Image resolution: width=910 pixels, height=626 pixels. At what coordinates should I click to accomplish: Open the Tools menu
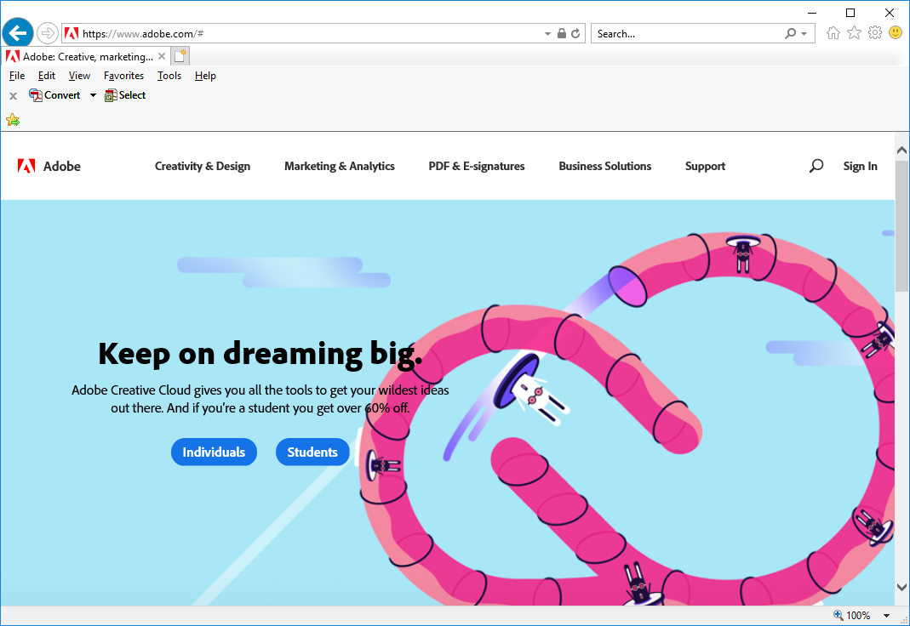point(169,76)
